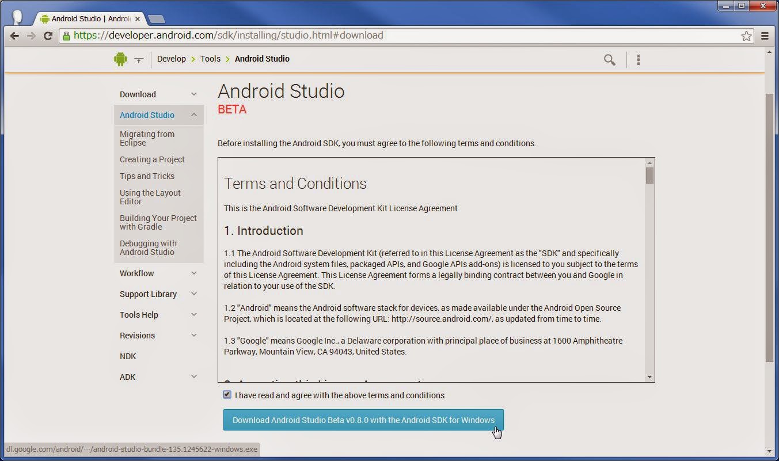Open the Tips and Tricks link
This screenshot has width=779, height=461.
(x=147, y=176)
